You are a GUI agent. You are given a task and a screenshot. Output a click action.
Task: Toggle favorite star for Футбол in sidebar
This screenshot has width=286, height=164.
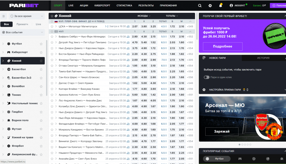tap(41, 44)
